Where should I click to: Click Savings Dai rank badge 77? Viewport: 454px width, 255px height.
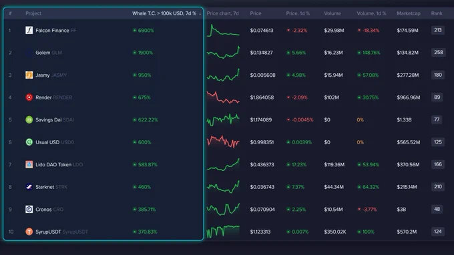click(437, 119)
